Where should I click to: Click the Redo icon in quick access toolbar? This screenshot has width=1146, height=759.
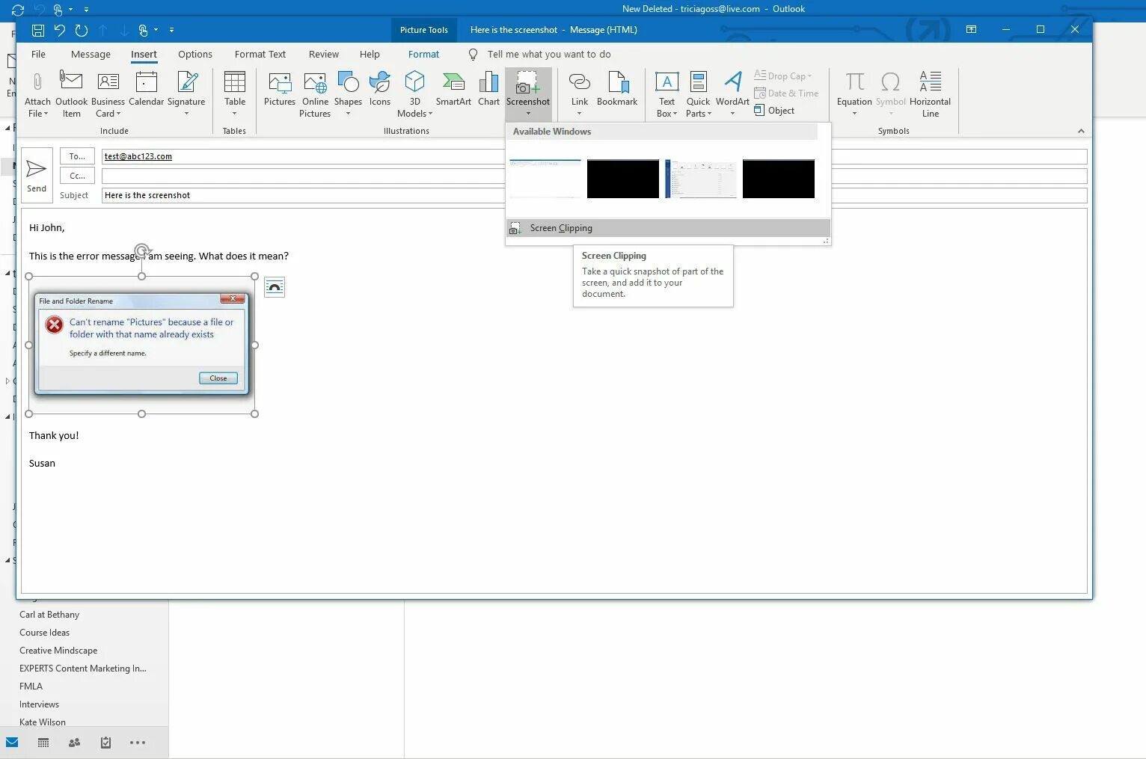pos(82,30)
